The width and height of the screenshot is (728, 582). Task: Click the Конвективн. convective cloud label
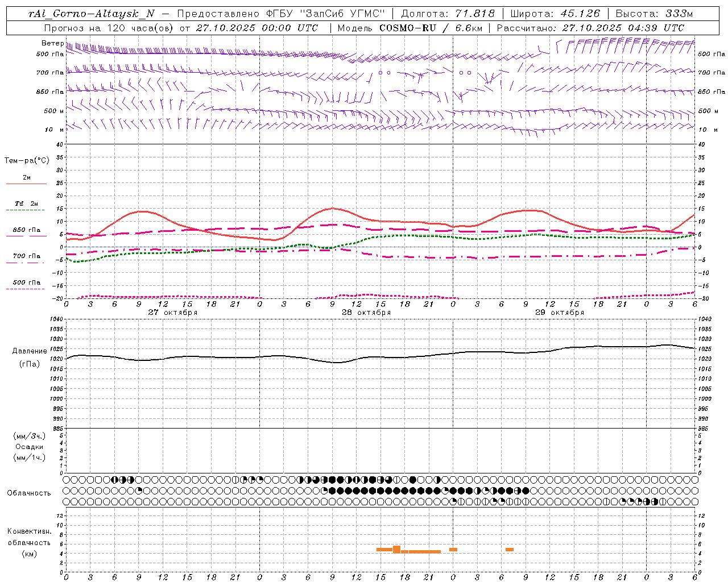click(30, 531)
